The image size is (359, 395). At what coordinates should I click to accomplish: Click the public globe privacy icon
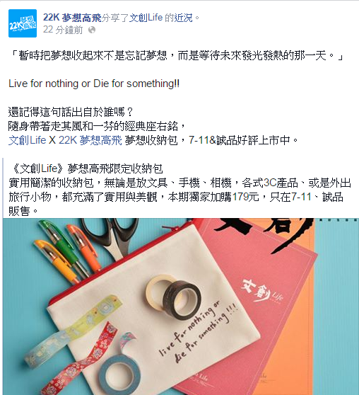(x=92, y=30)
